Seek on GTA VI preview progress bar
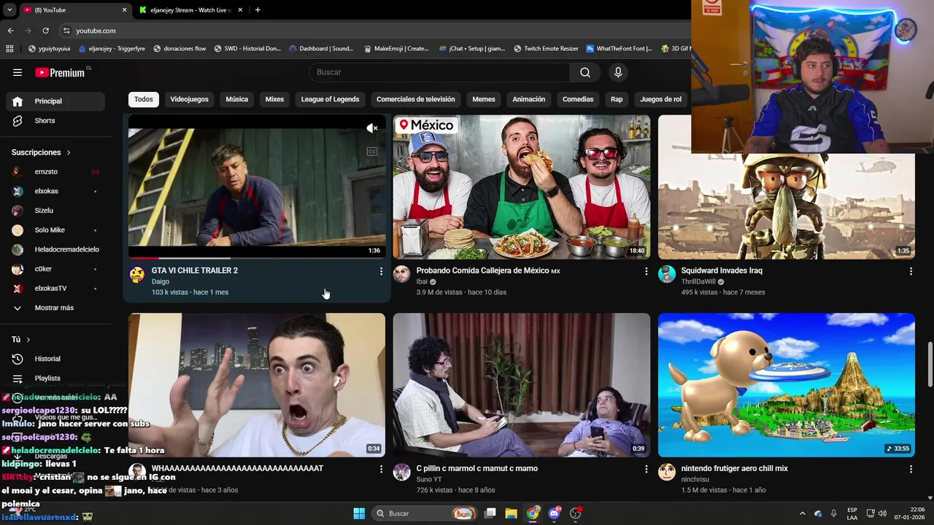 tap(257, 257)
